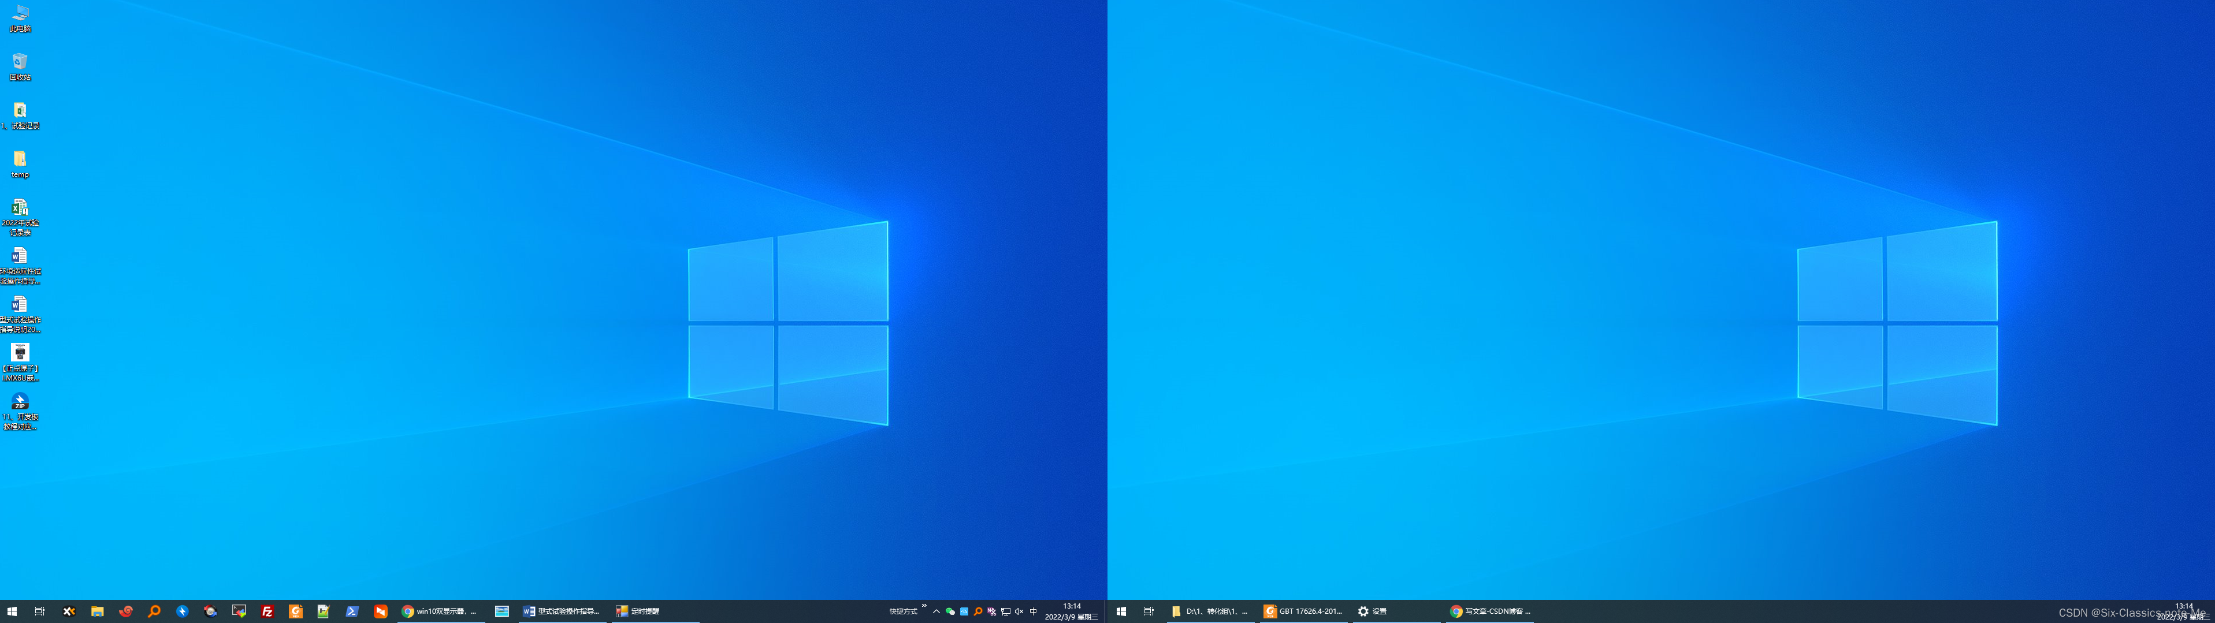2215x623 pixels.
Task: Open the terminal-style app icon on taskbar
Action: click(239, 611)
